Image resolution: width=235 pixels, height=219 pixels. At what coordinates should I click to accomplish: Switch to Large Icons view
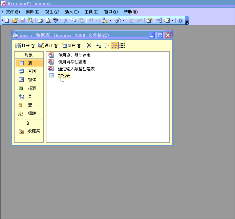pos(99,46)
